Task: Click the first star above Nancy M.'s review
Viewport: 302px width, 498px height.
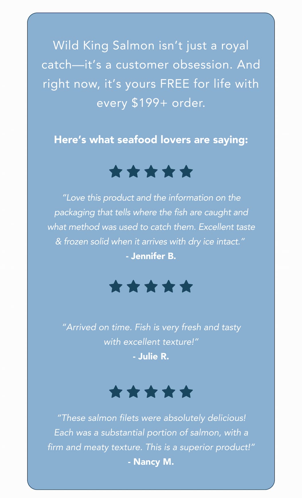Action: (116, 392)
